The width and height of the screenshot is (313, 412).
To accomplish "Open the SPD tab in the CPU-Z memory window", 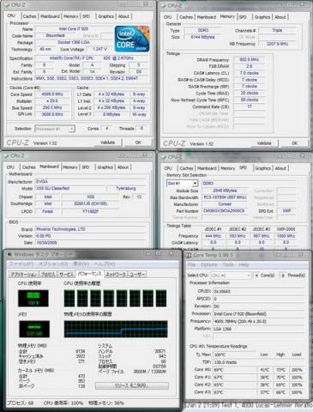I will (243, 17).
